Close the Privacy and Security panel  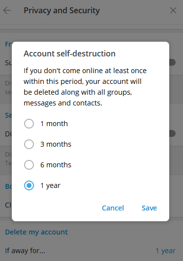[173, 10]
